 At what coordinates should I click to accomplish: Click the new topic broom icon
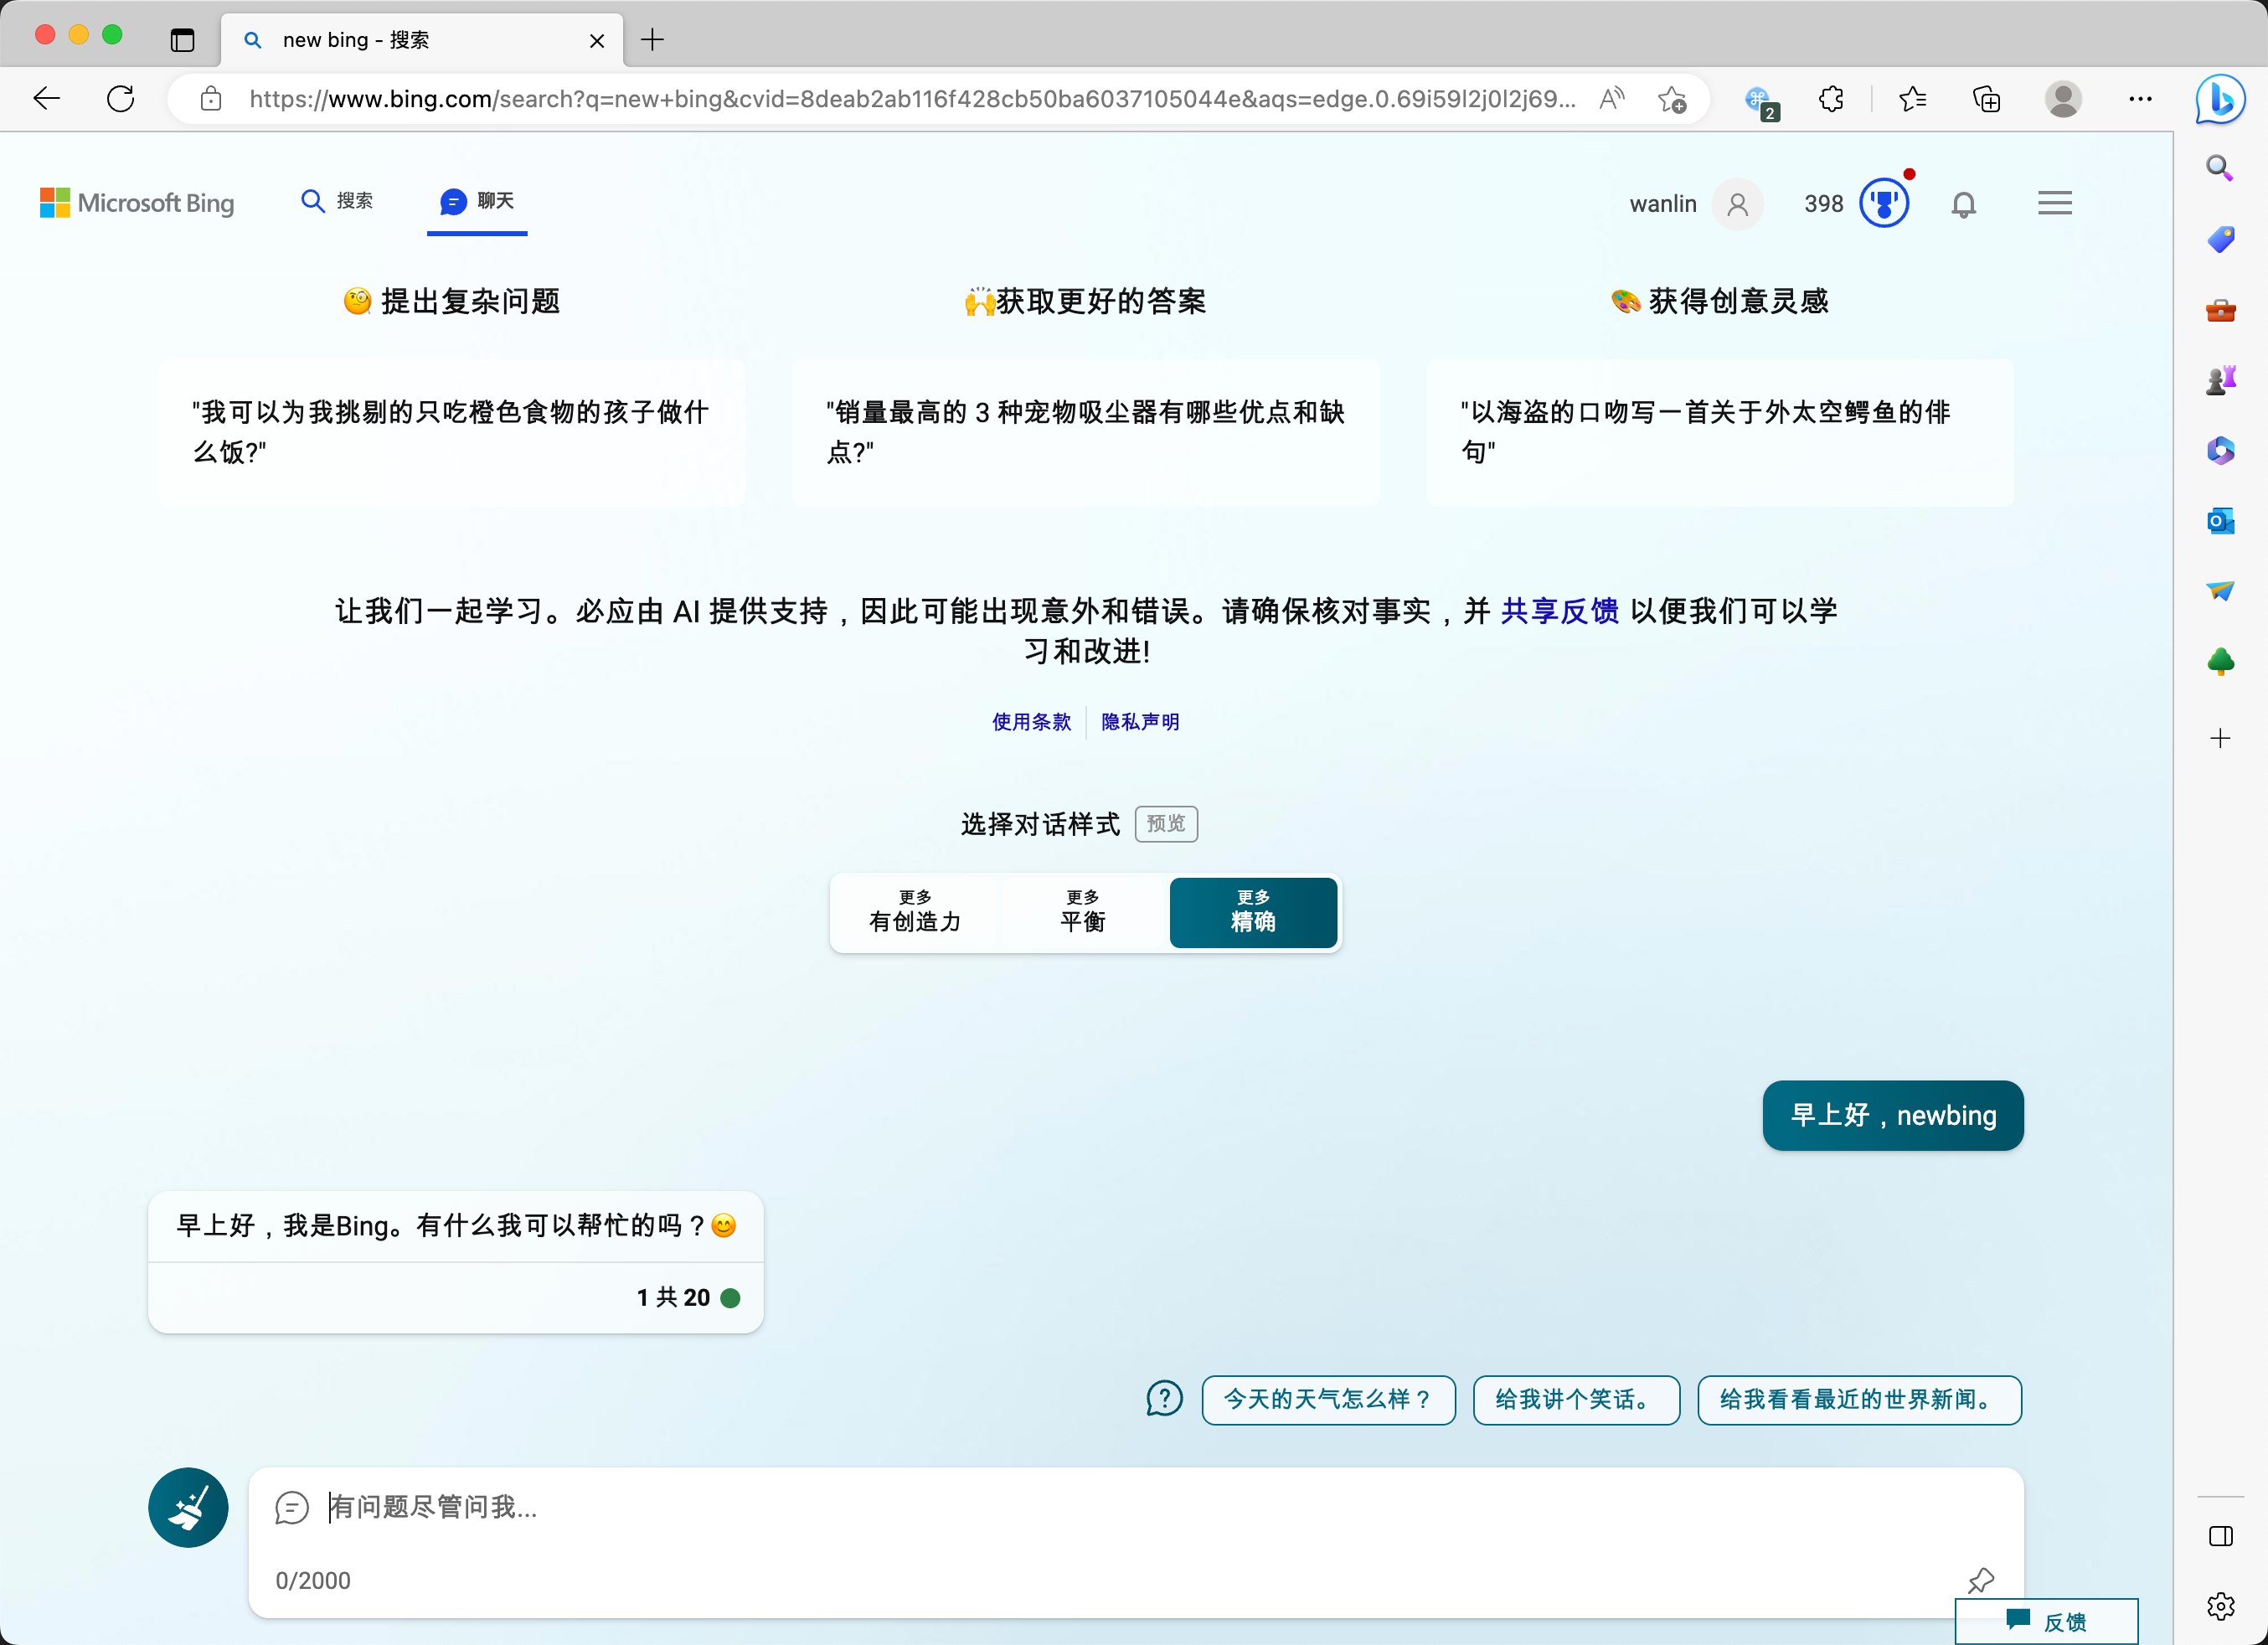pyautogui.click(x=188, y=1507)
